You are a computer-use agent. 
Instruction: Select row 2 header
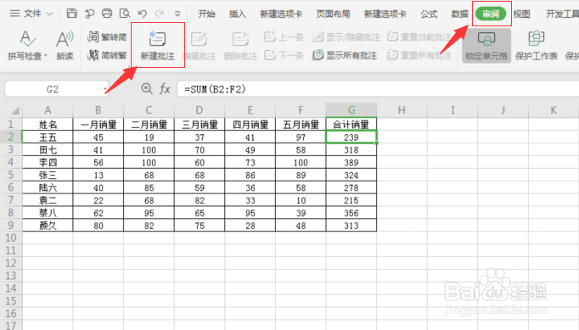(11, 137)
